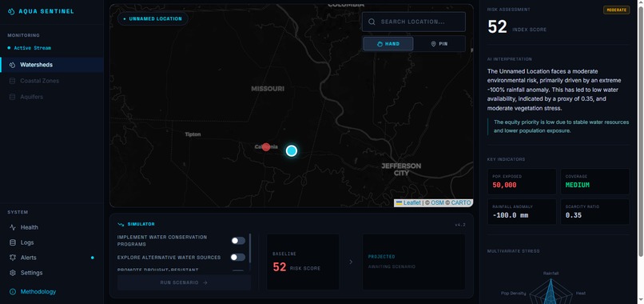Click the Unnamed Location badge on map
644x304 pixels.
[x=153, y=19]
